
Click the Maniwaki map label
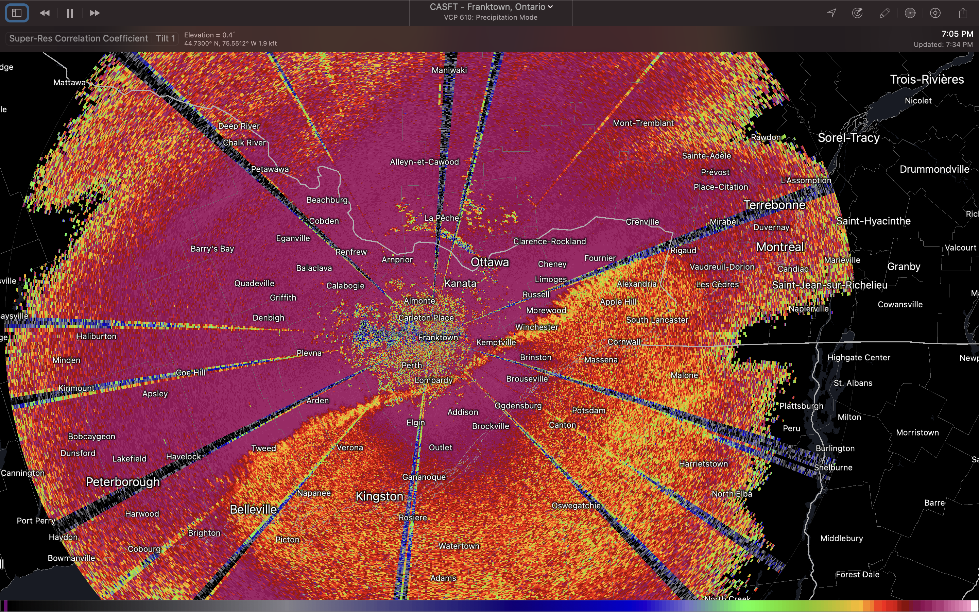pyautogui.click(x=449, y=70)
